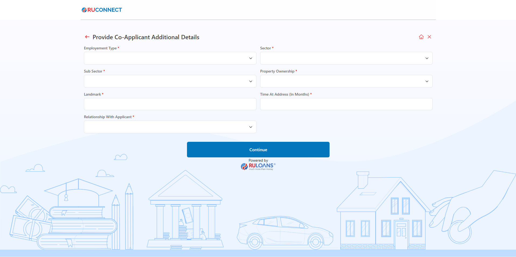The height and width of the screenshot is (257, 516).
Task: Click the red home icon
Action: point(421,37)
